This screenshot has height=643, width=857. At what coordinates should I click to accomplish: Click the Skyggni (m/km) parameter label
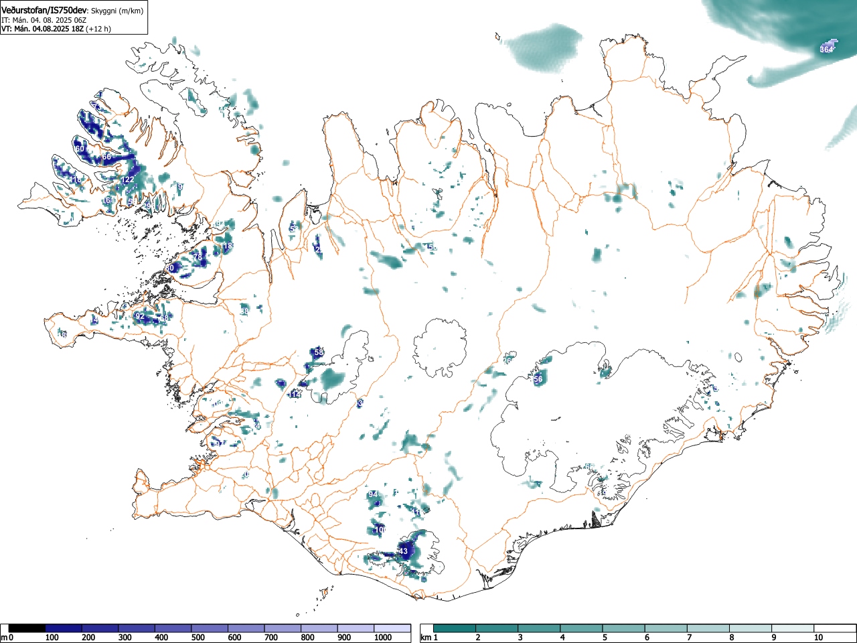tap(117, 11)
